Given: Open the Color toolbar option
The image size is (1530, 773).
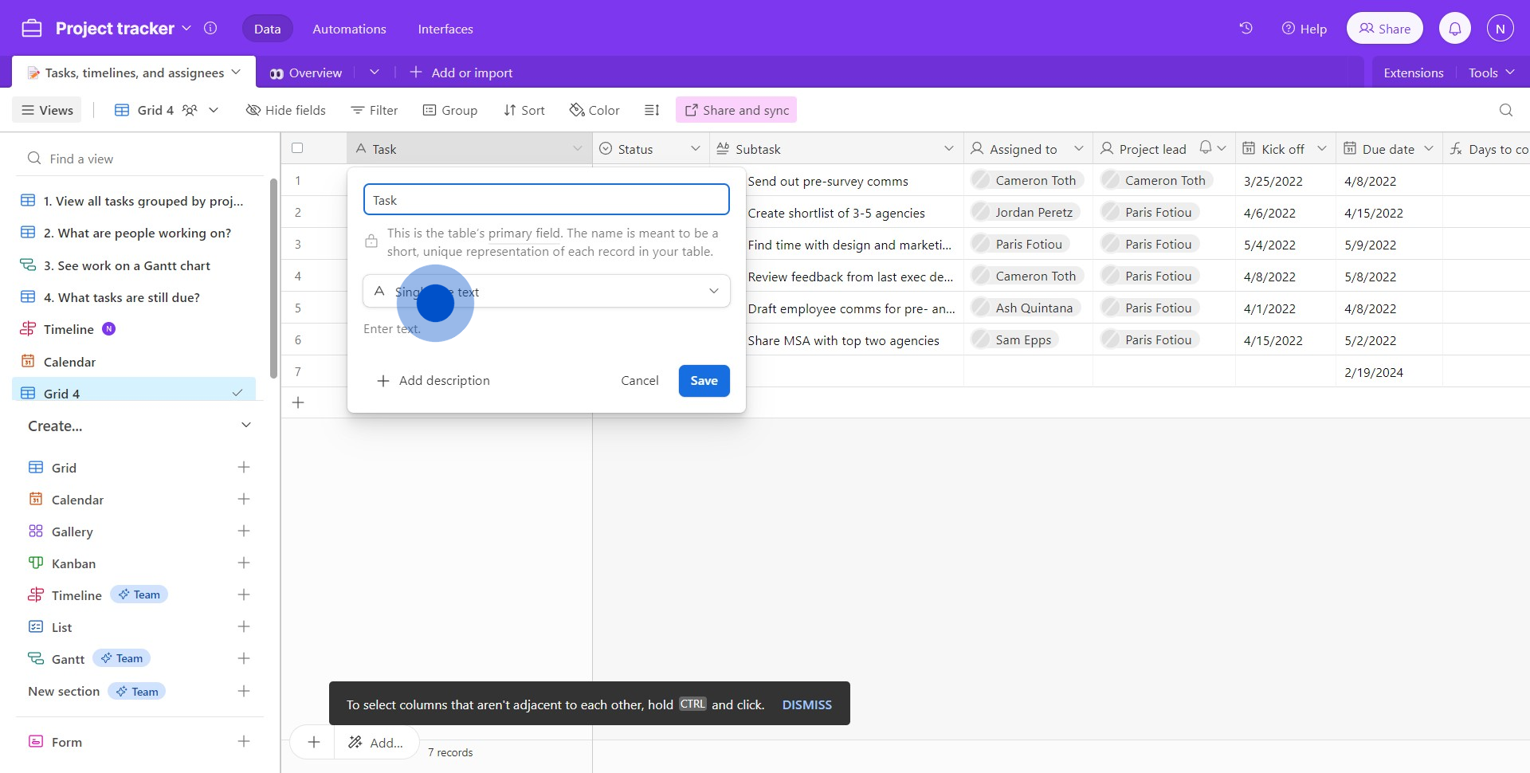Looking at the screenshot, I should tap(594, 110).
